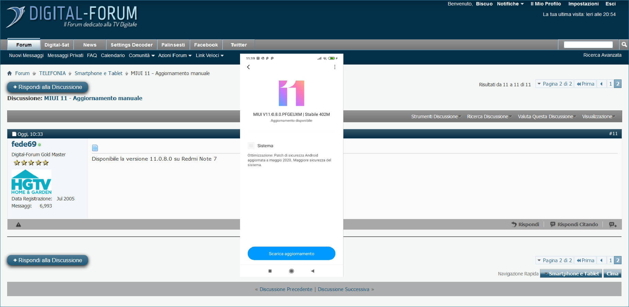Click top Rispondi alla Discussione button
Image resolution: width=629 pixels, height=307 pixels.
click(x=48, y=87)
